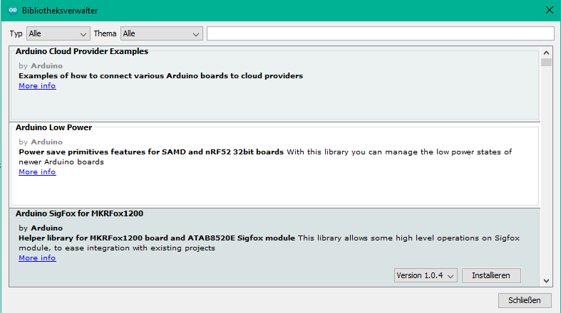561x313 pixels.
Task: Open More info for Arduino SigFox library
Action: pos(37,258)
